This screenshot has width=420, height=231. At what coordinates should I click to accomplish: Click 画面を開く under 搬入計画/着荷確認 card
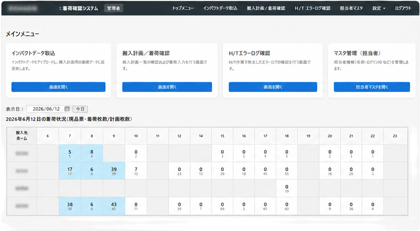point(167,87)
